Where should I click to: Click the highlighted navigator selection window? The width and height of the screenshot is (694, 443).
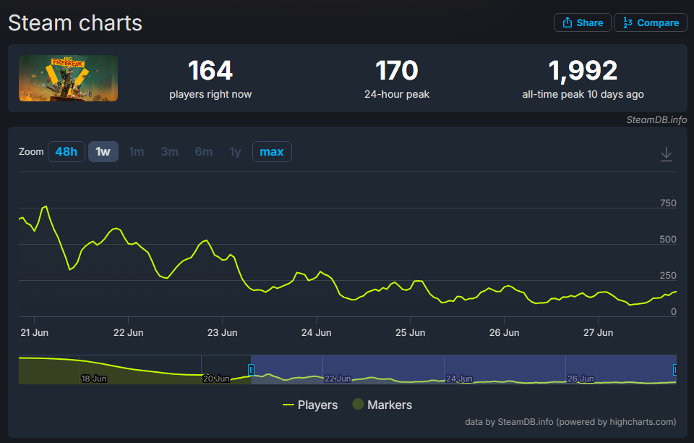(x=463, y=369)
